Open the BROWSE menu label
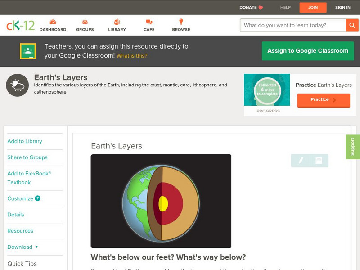 click(x=181, y=30)
